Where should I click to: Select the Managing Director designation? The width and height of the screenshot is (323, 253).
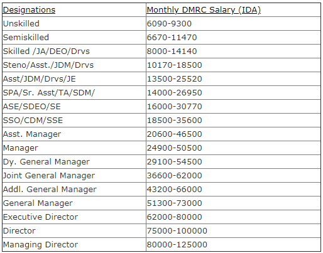point(40,245)
